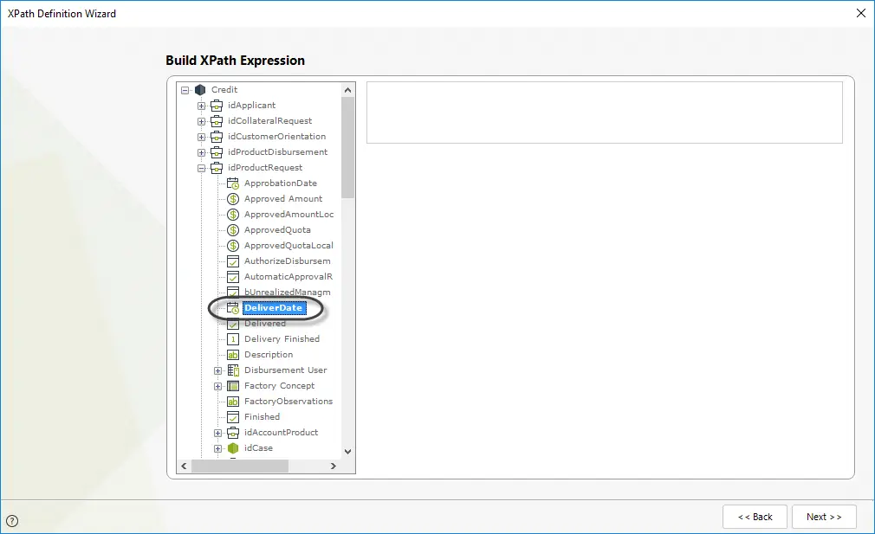The image size is (875, 534).
Task: Select the ApprovedQuotaLocal attribute
Action: click(288, 246)
